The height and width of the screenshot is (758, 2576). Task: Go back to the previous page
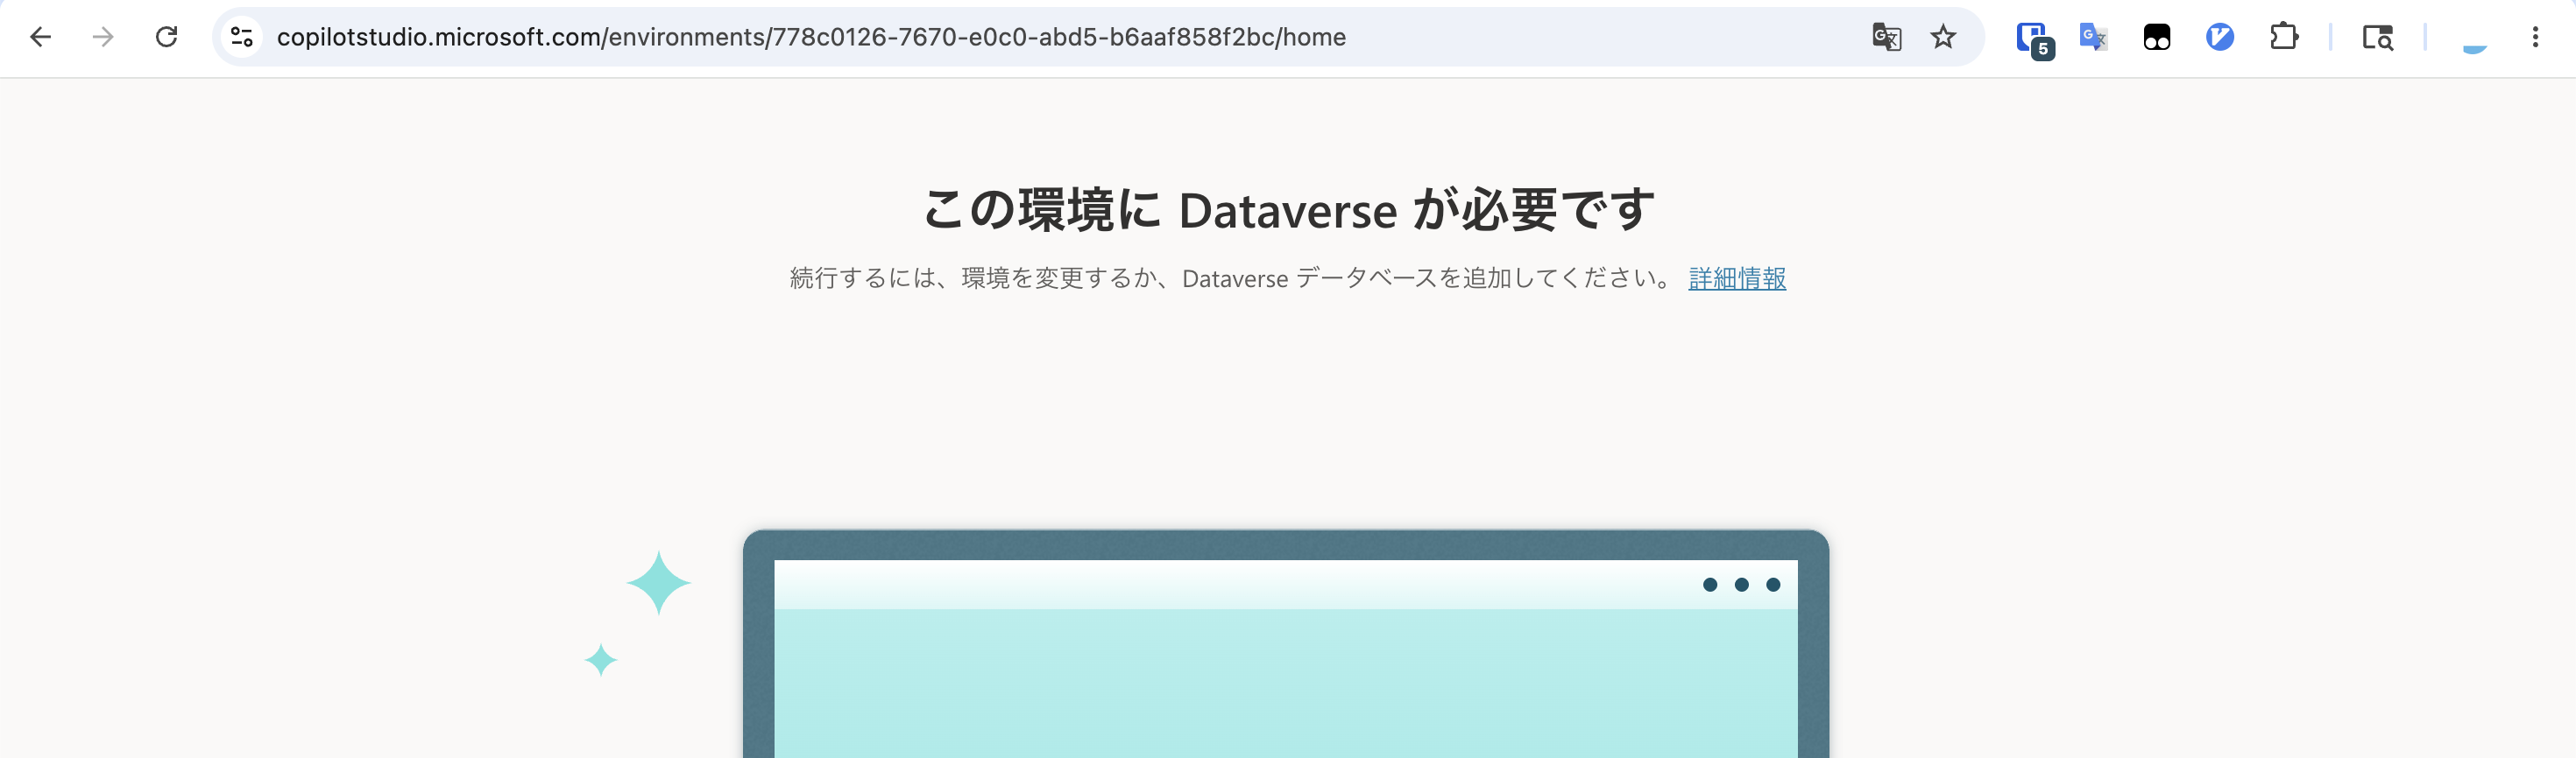40,37
